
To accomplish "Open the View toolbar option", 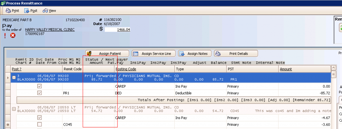I will pos(49,10).
